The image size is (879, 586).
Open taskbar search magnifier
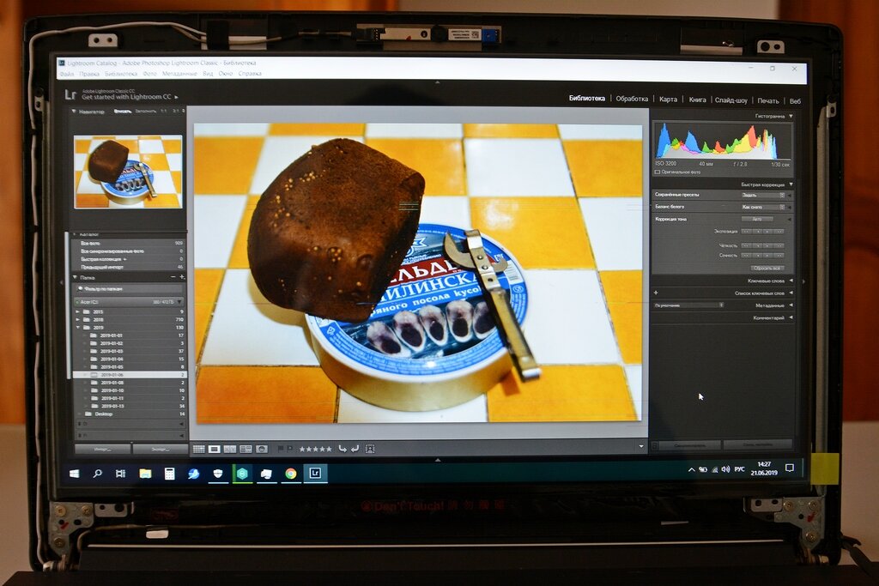[97, 474]
